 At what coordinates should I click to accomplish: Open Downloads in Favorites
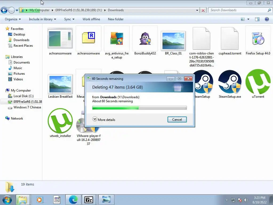[x=21, y=40]
